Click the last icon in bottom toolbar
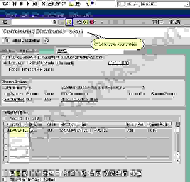Screen dimensions: 190x182 139,174
